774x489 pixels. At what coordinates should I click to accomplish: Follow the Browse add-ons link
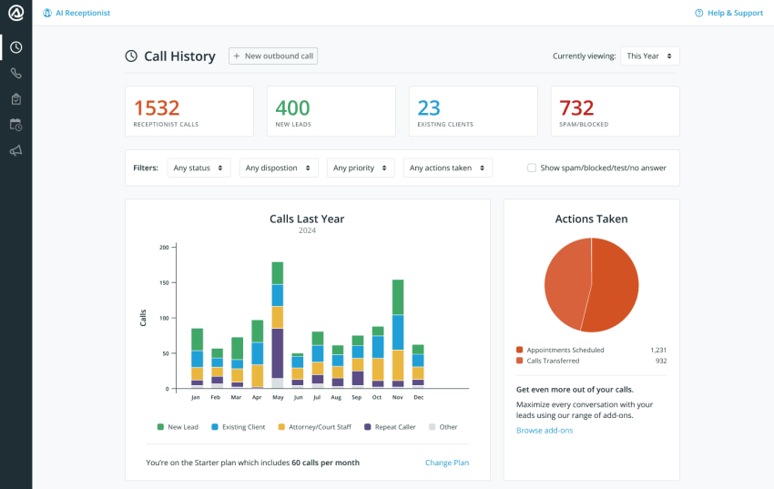pos(545,430)
